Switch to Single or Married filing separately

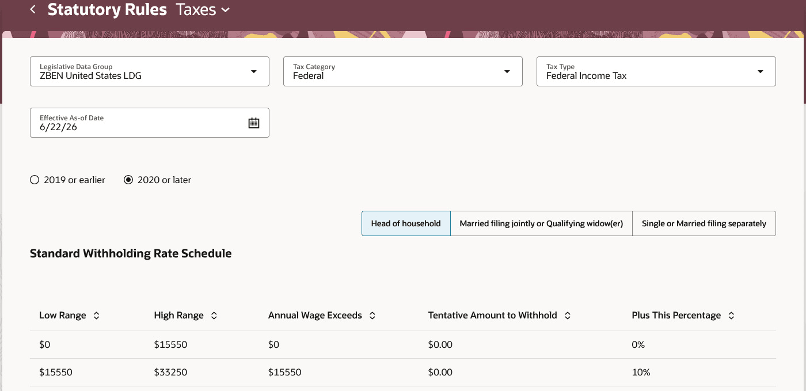click(x=704, y=223)
